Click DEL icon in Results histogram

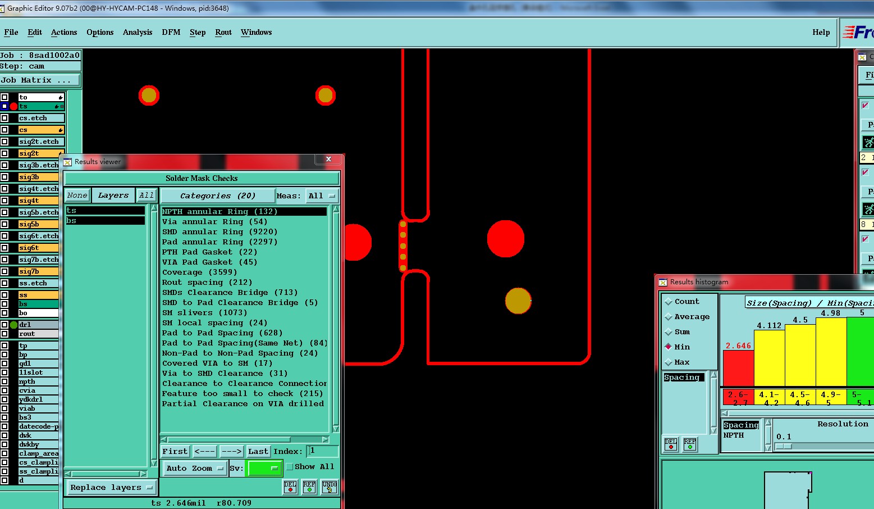[x=671, y=444]
